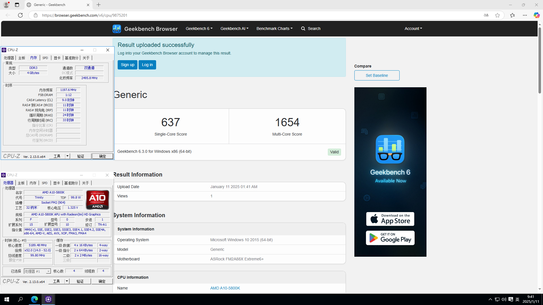Click ASRock FM2A88X Extreme6+ motherboard text
Screen dimensions: 543x305
point(237,259)
